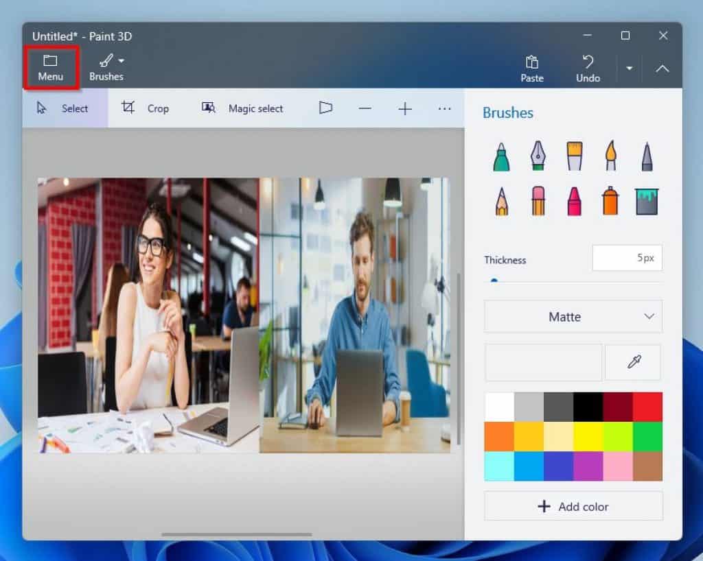Viewport: 703px width, 561px height.
Task: Click the canvas vertical scrollbar
Action: click(x=458, y=359)
